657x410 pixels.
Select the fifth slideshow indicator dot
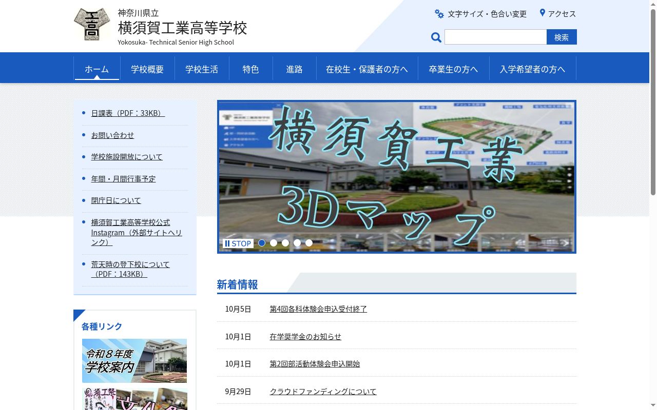click(309, 243)
